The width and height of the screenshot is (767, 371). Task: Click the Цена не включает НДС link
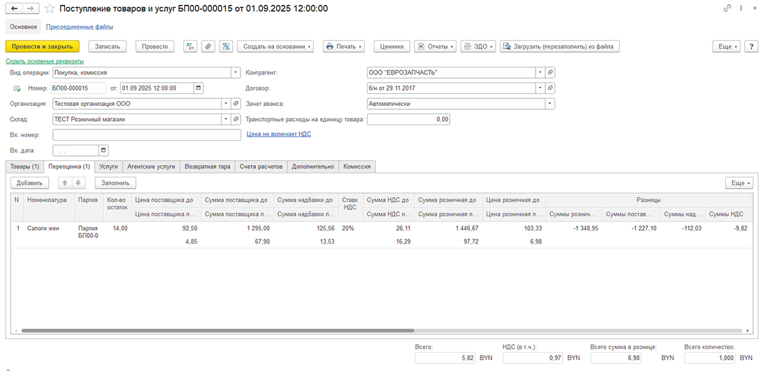279,134
